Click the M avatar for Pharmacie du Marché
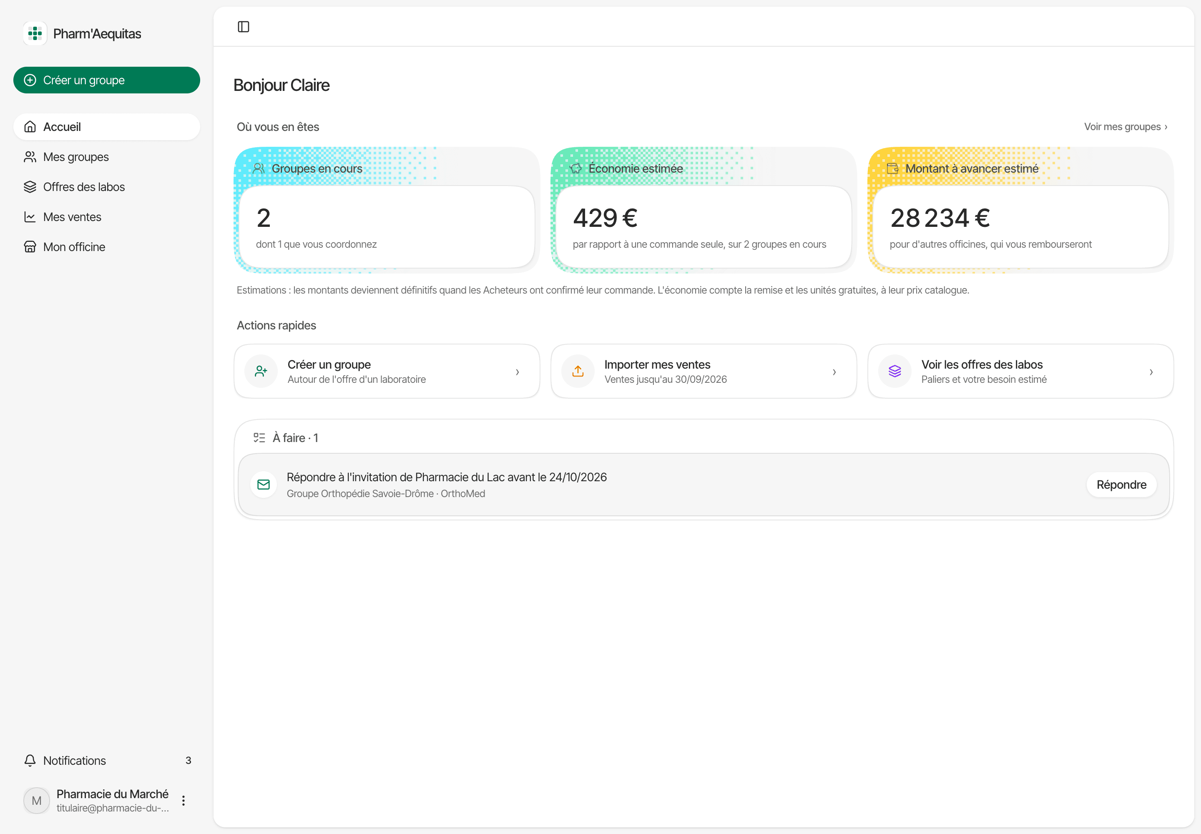 (37, 801)
